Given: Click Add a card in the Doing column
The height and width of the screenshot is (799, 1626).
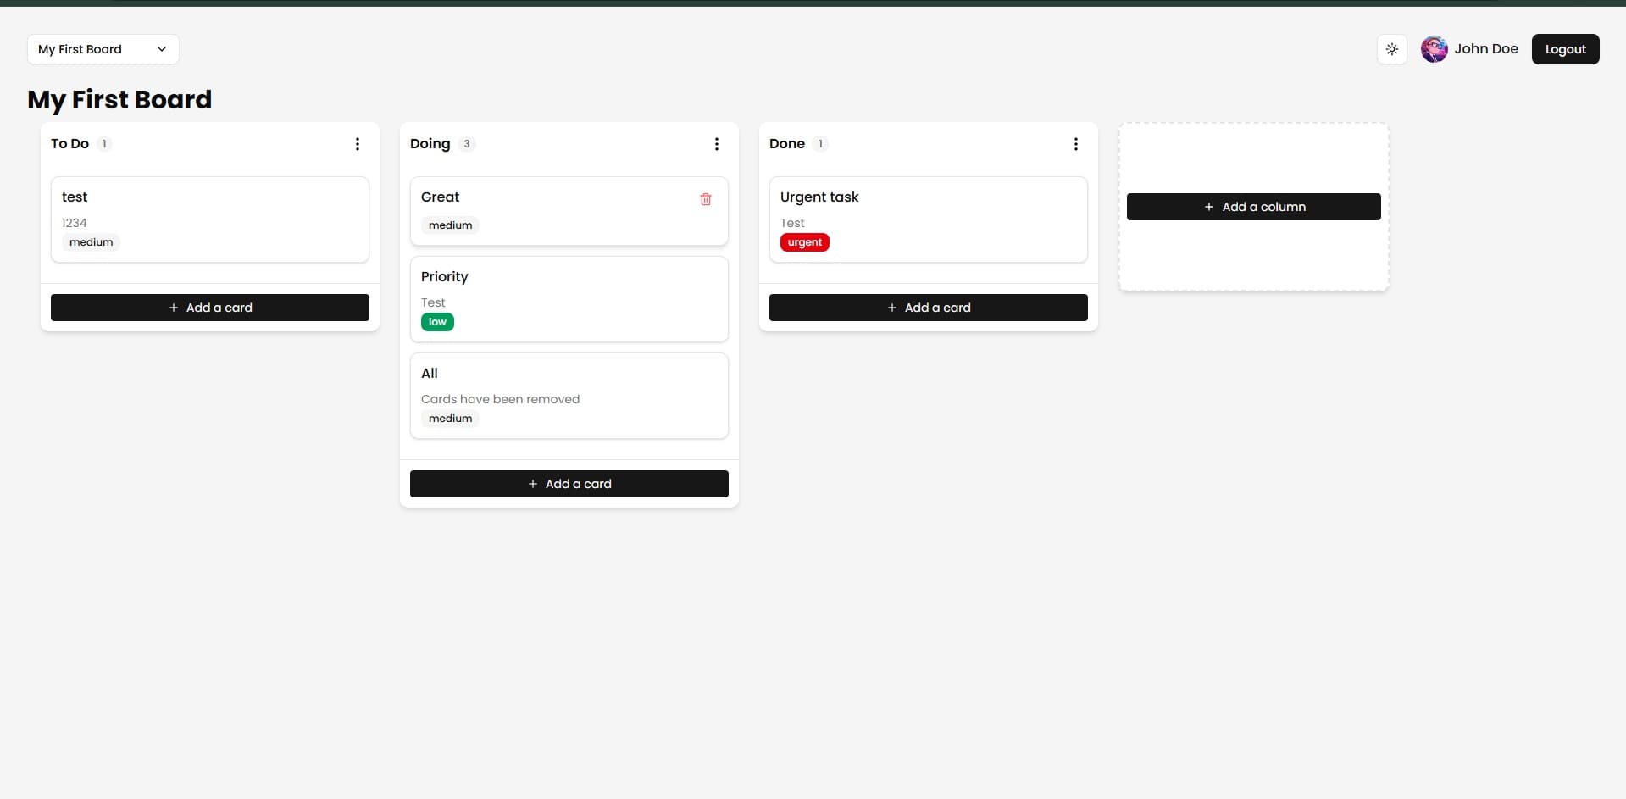Looking at the screenshot, I should click(569, 483).
